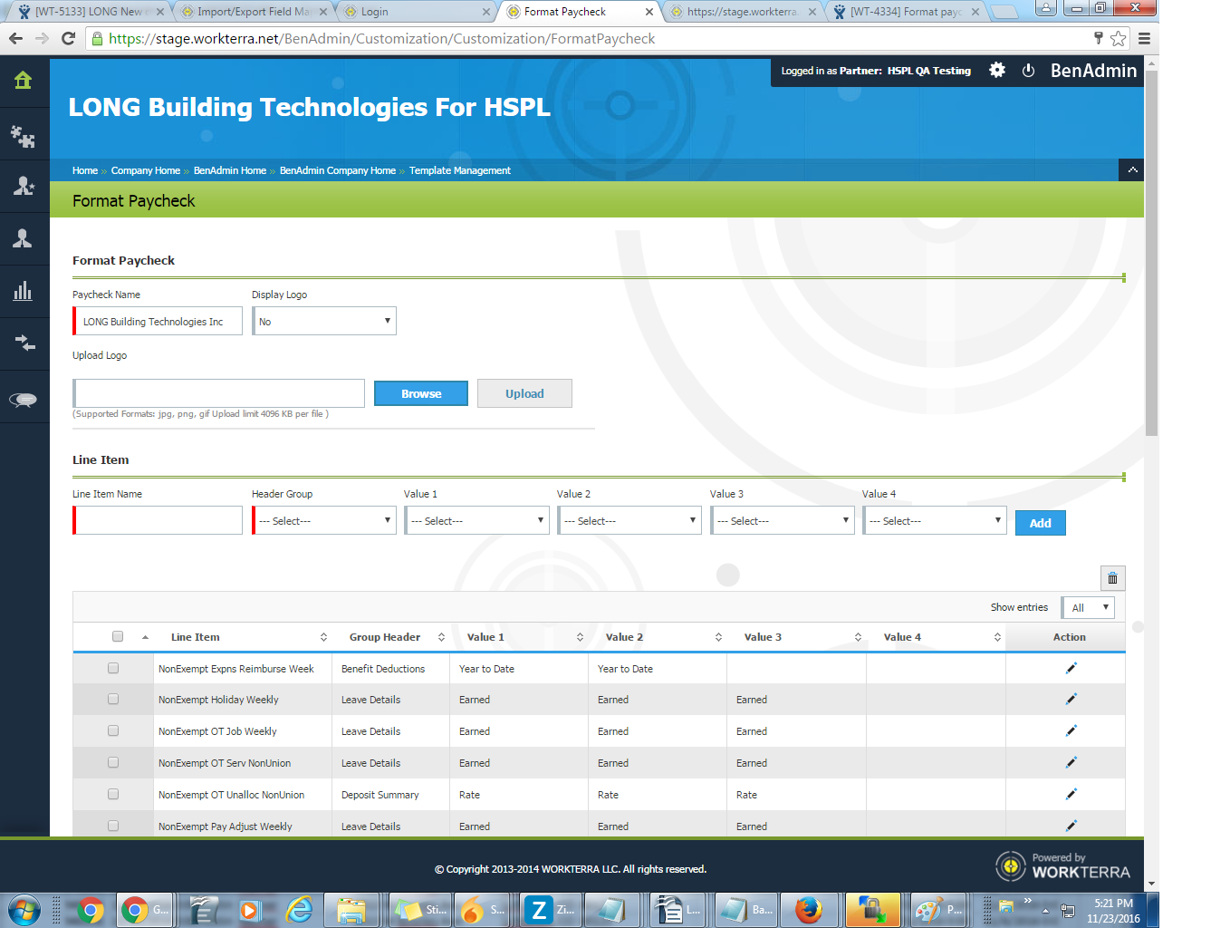1230x928 pixels.
Task: Edit the NonExempt Expns Reimburse Week row
Action: 1071,668
